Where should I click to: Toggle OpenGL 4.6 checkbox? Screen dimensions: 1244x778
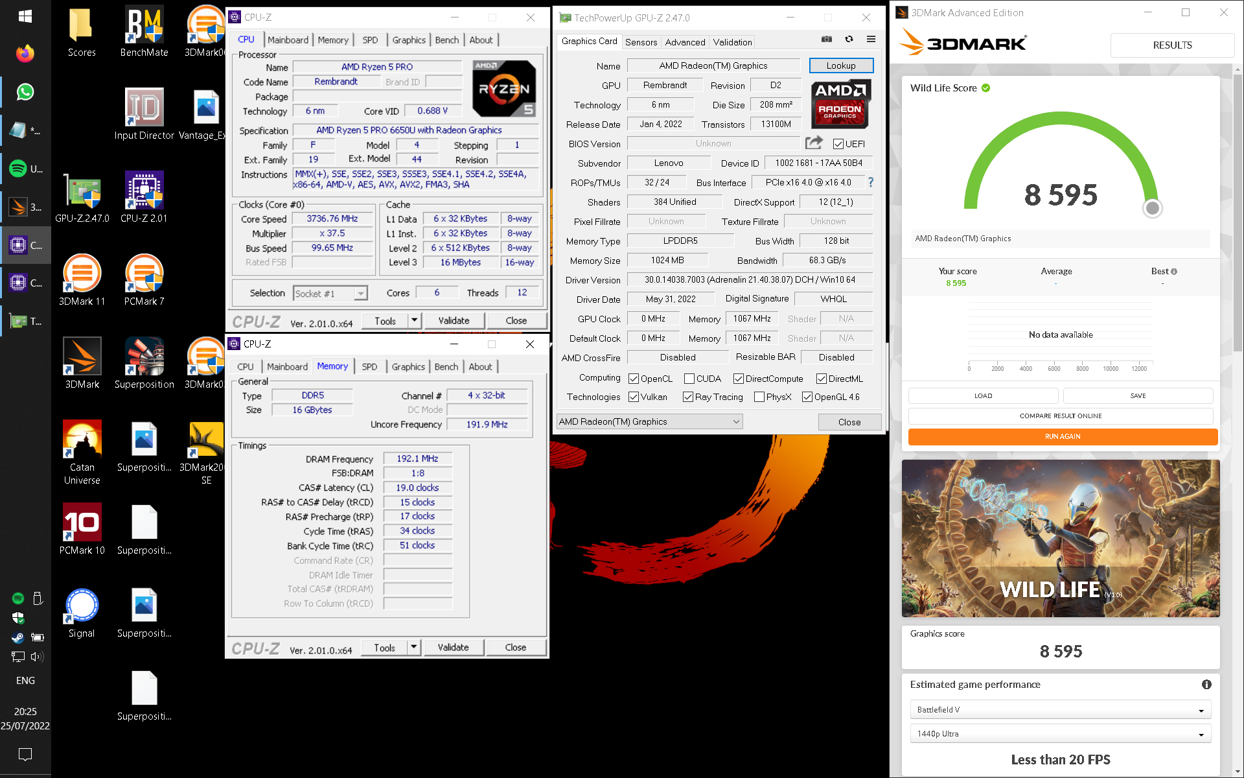[x=807, y=397]
